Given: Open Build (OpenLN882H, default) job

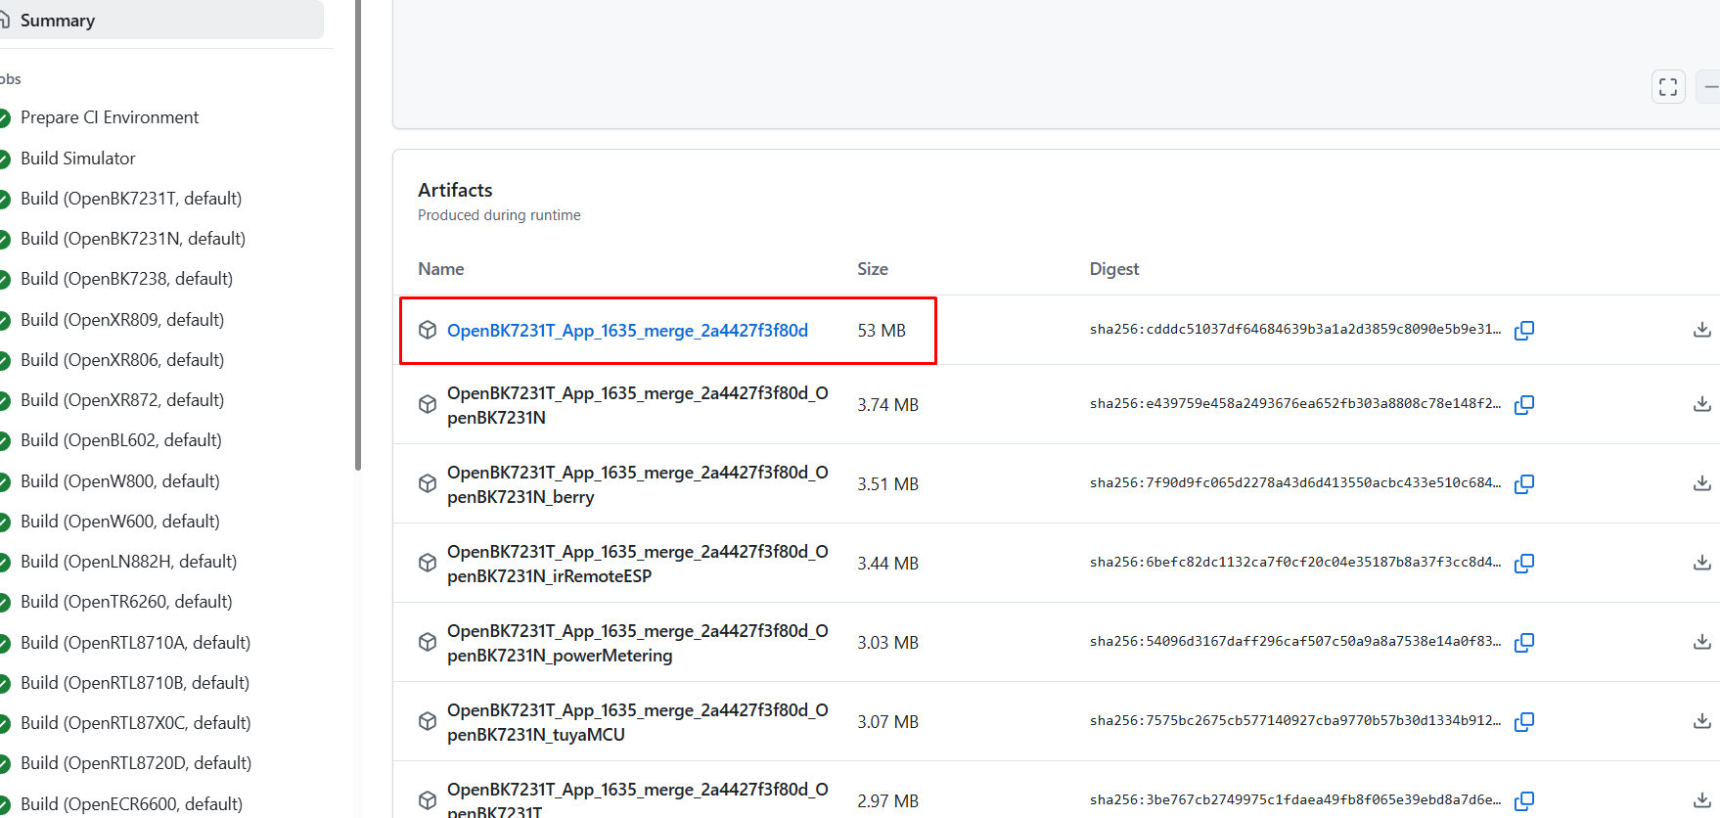Looking at the screenshot, I should [x=129, y=562].
